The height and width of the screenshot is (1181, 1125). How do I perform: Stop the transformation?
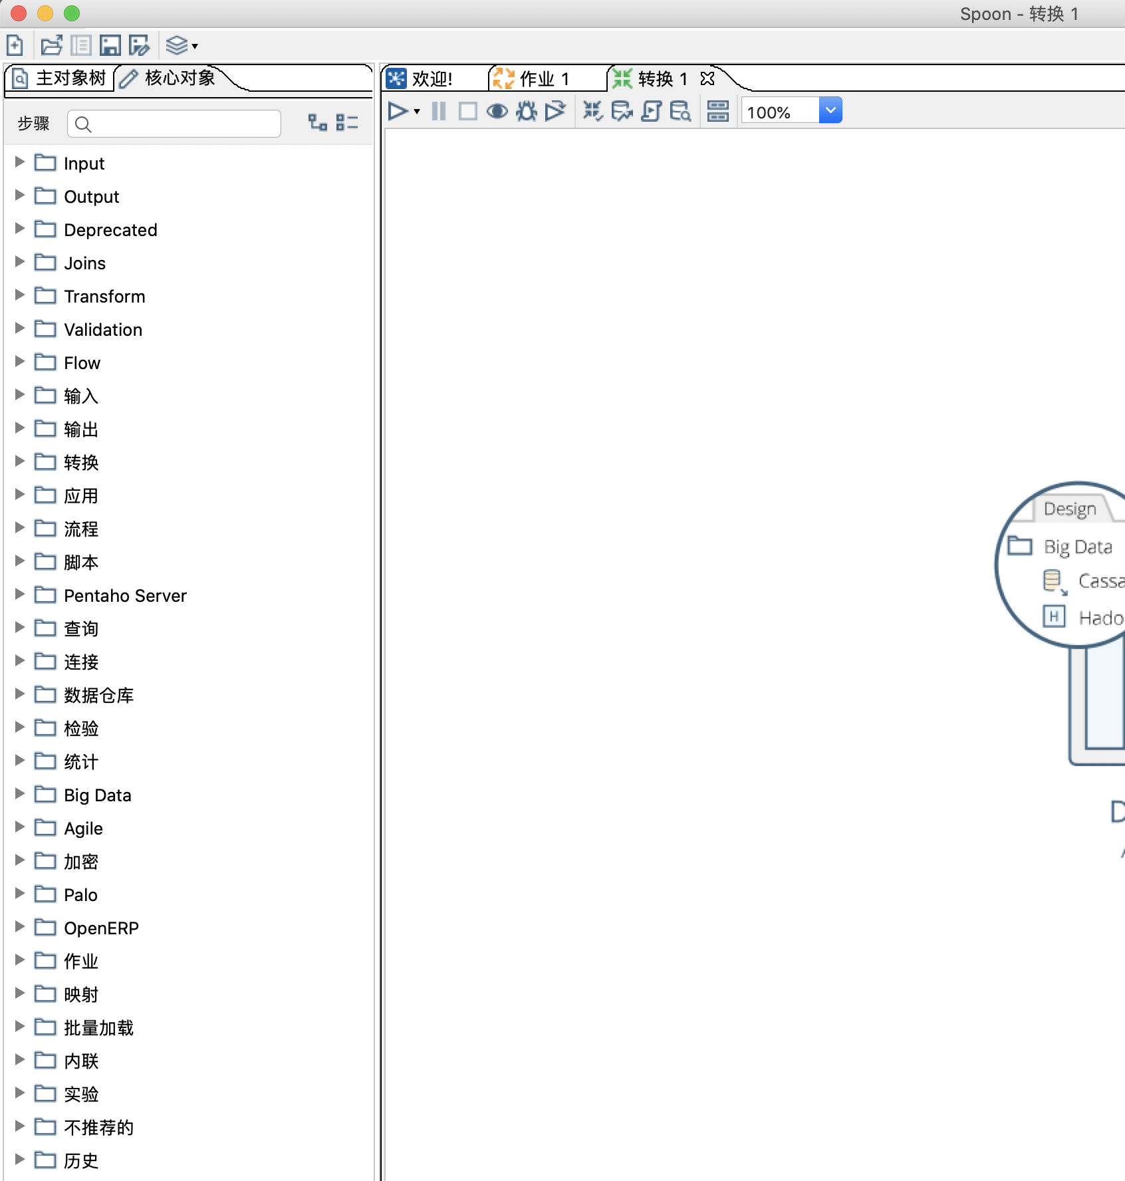(x=468, y=111)
